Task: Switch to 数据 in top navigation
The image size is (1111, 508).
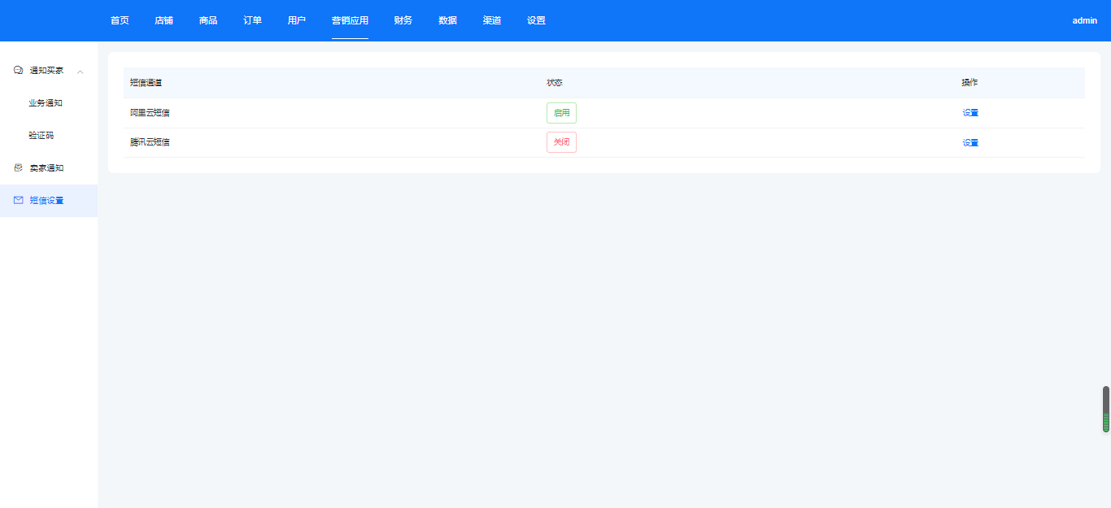Action: click(447, 20)
